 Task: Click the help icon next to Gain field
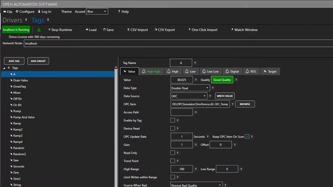(196, 144)
